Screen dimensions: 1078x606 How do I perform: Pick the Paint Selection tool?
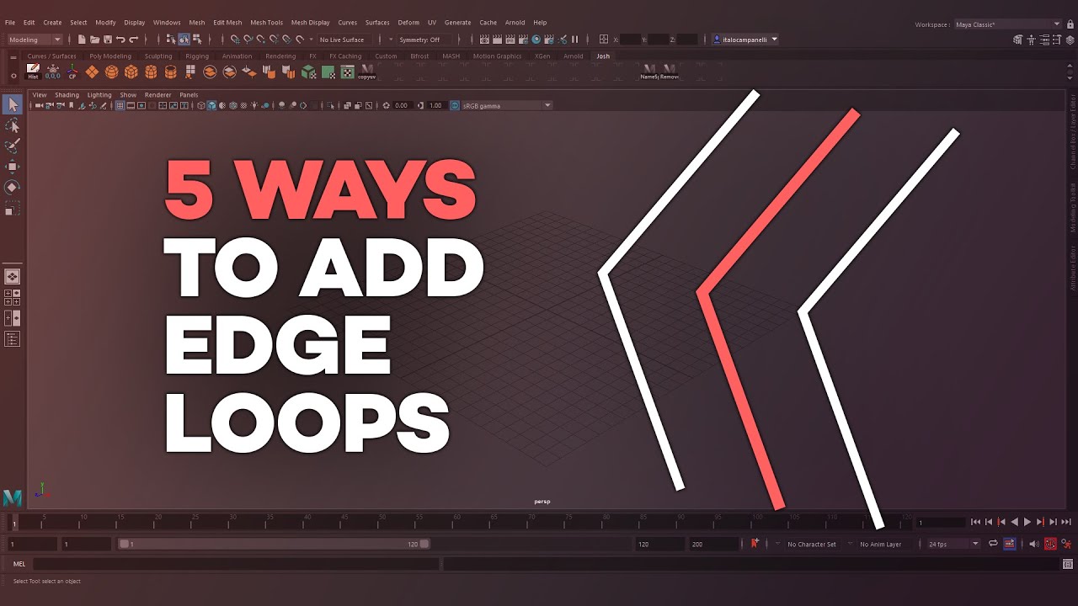point(13,146)
